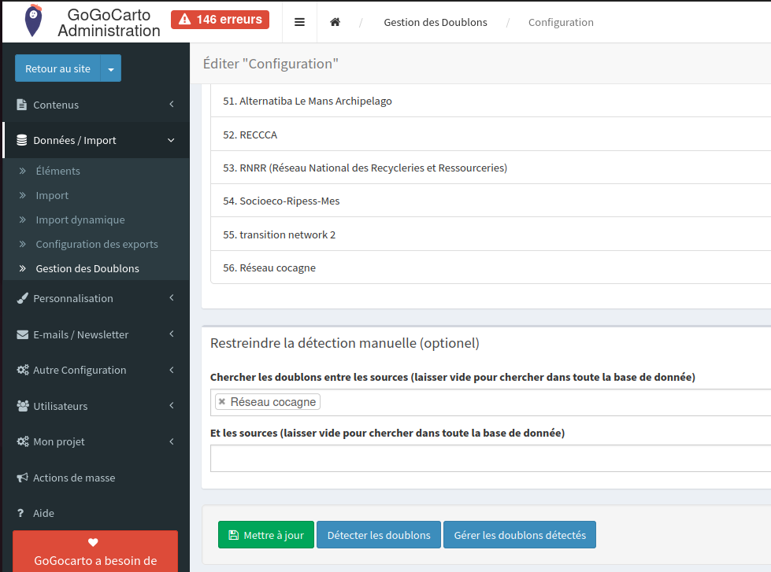Screen dimensions: 771x572
Task: Select row 55. transition network 2
Action: pyautogui.click(x=491, y=234)
